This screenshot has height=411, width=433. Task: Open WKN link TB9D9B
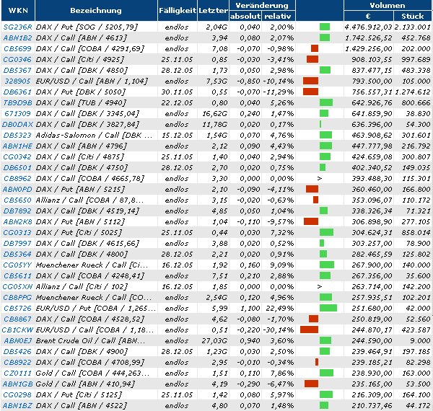coord(17,103)
